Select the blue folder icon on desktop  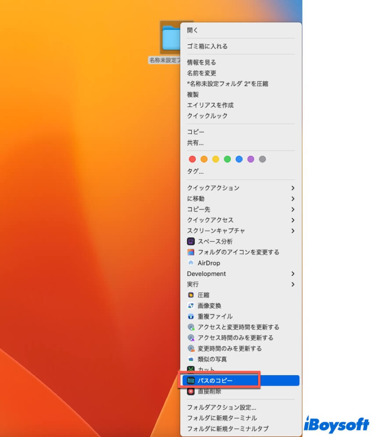click(171, 37)
